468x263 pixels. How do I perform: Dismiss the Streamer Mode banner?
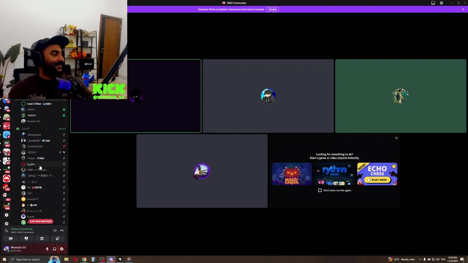pyautogui.click(x=463, y=9)
